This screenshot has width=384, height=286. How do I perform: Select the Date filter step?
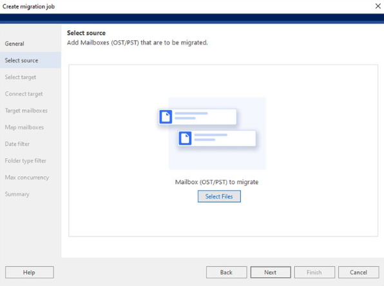17,144
